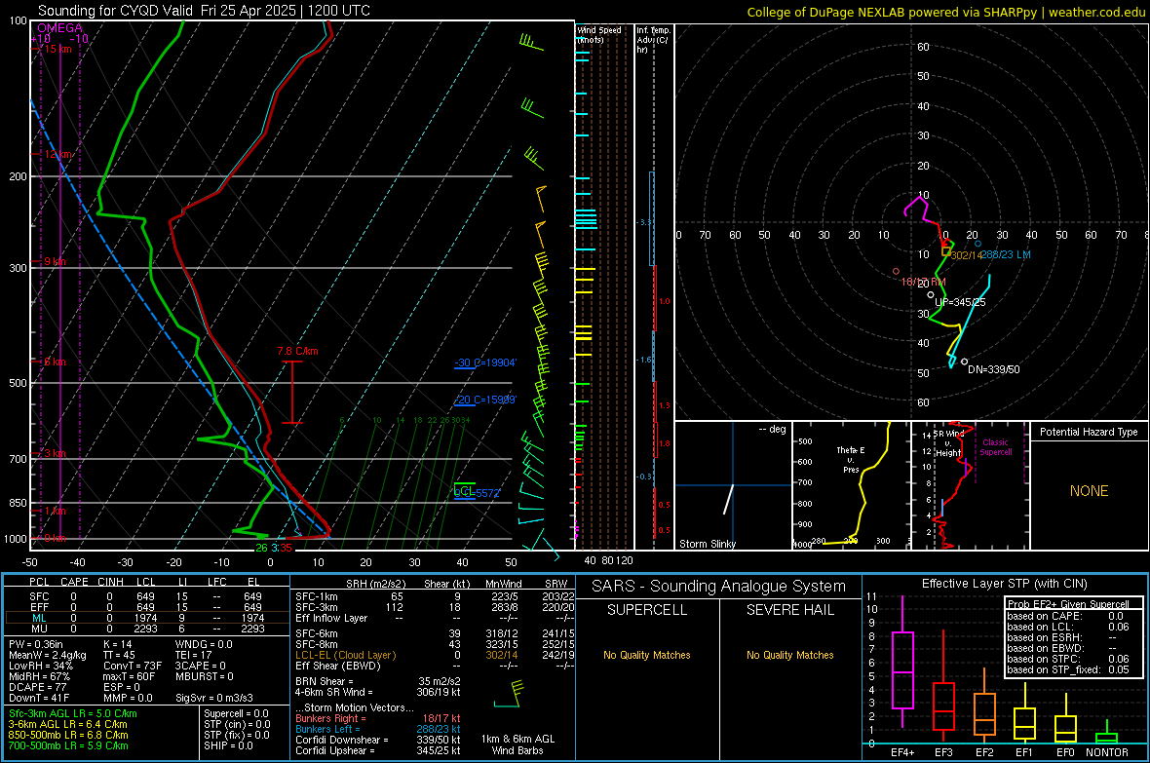
Task: Click the red 7.8 C/km lapse rate bracket
Action: (292, 392)
